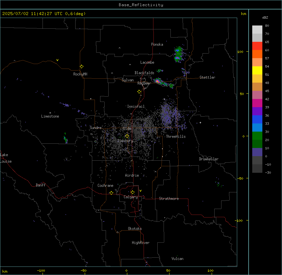Click the Lacombe city label
The width and height of the screenshot is (282, 275).
pyautogui.click(x=147, y=62)
